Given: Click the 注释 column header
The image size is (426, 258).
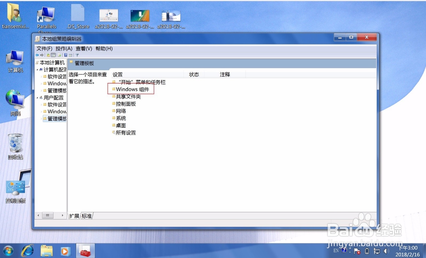Looking at the screenshot, I should click(x=225, y=75).
